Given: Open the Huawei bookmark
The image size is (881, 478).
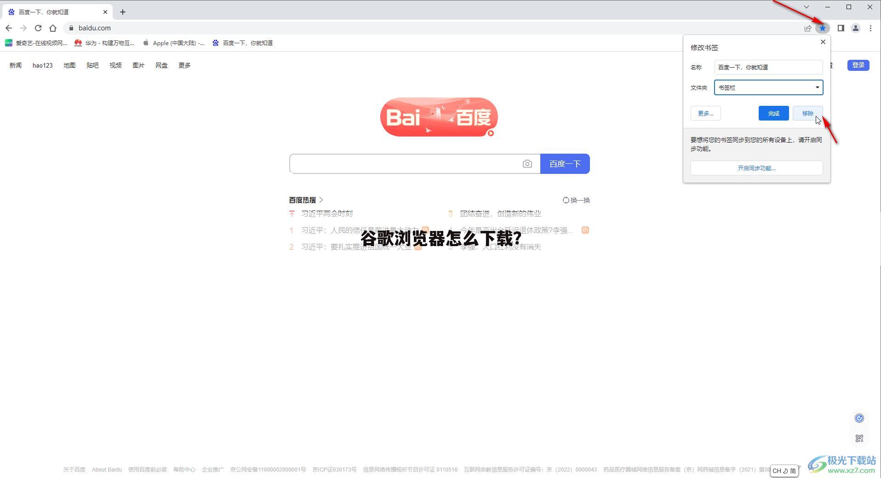Looking at the screenshot, I should click(x=104, y=43).
